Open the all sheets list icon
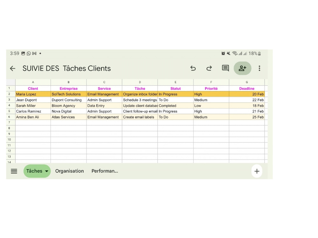The width and height of the screenshot is (318, 238). (x=14, y=171)
